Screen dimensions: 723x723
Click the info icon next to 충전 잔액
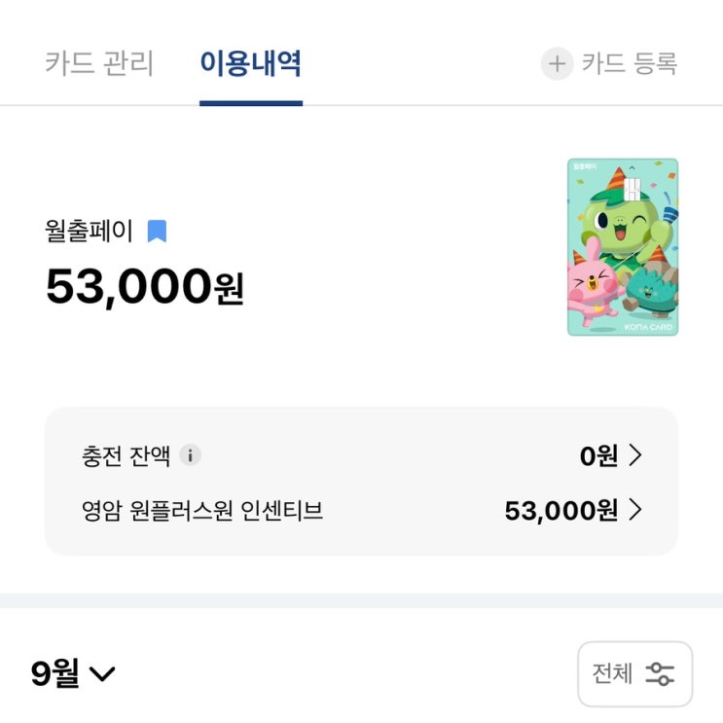click(191, 455)
